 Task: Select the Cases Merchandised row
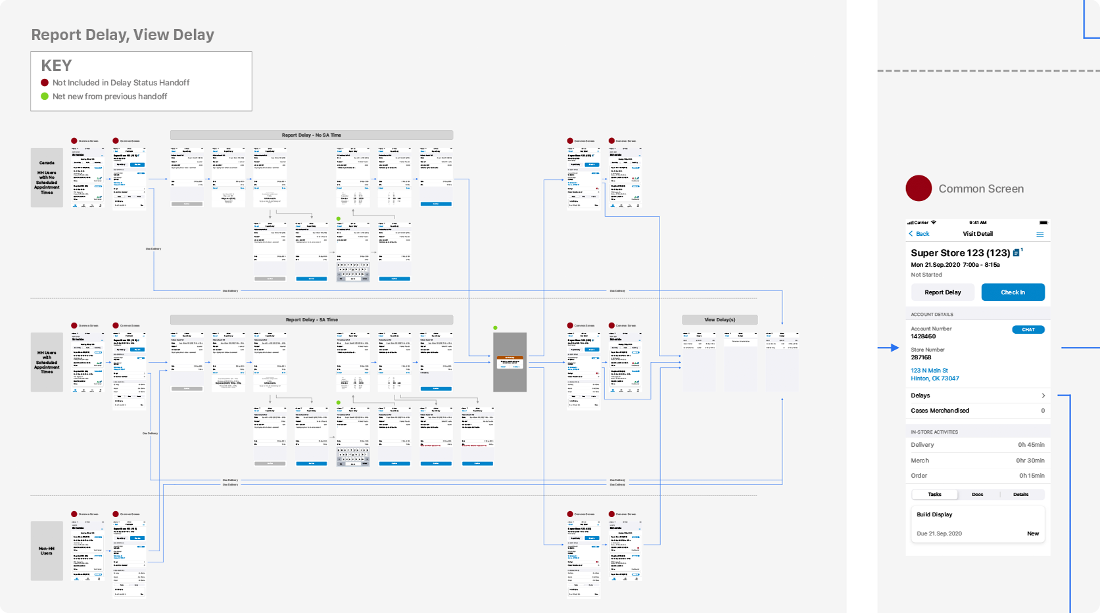pyautogui.click(x=978, y=411)
